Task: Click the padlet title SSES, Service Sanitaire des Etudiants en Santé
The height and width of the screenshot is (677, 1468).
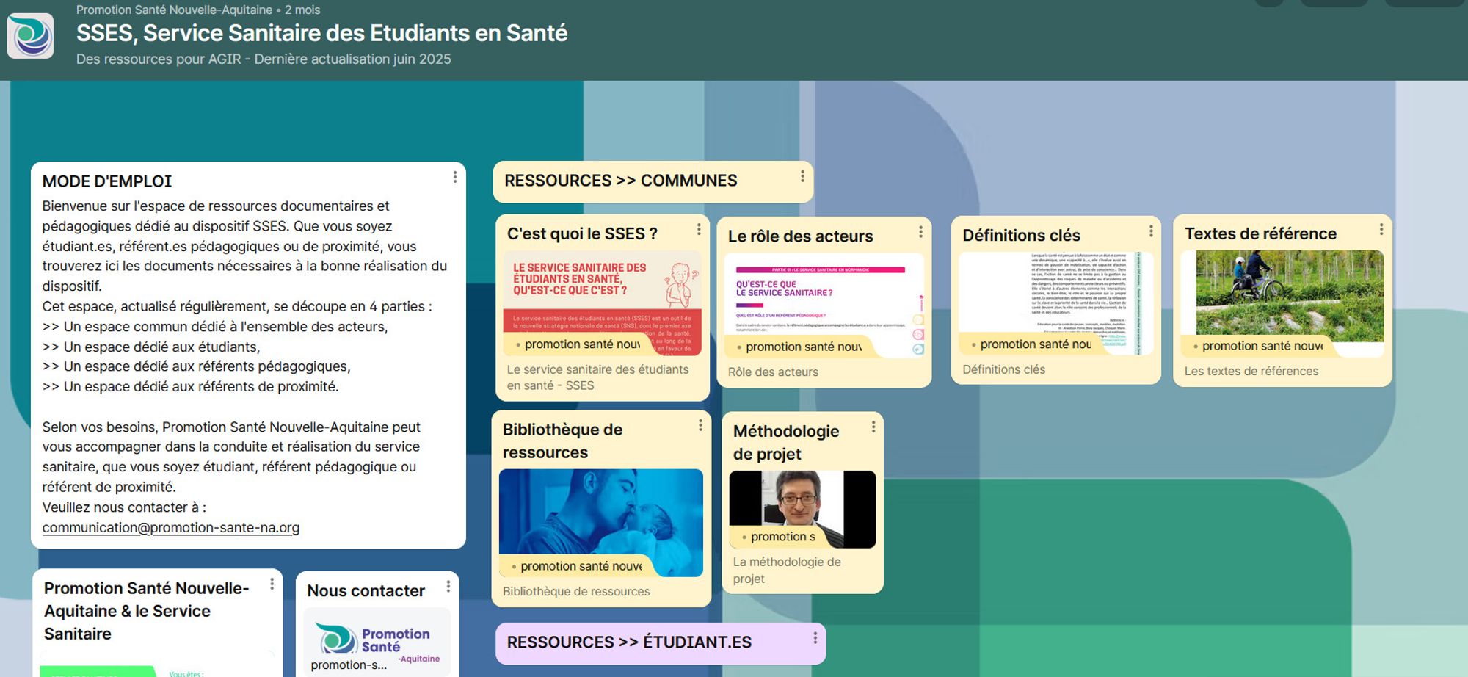Action: [x=321, y=33]
